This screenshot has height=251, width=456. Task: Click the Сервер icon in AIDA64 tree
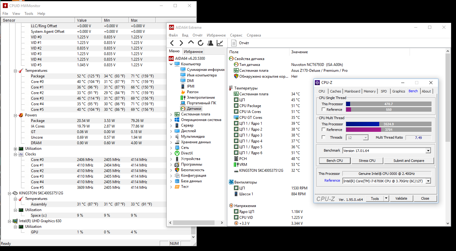point(177,125)
